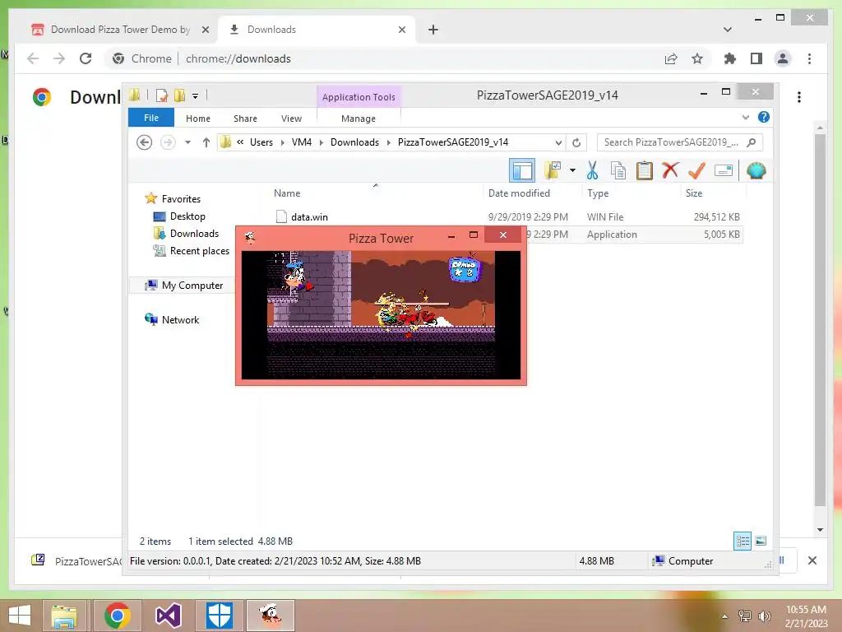Viewport: 842px width, 632px height.
Task: Open Visual Studio from taskbar
Action: pos(168,616)
